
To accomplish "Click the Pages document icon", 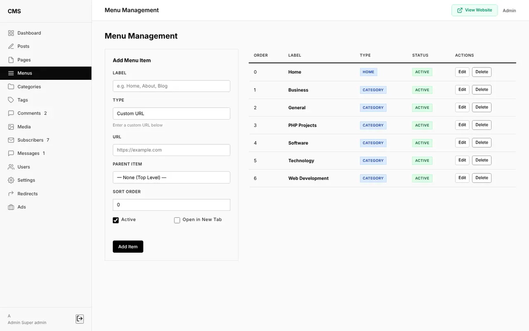I will [11, 60].
